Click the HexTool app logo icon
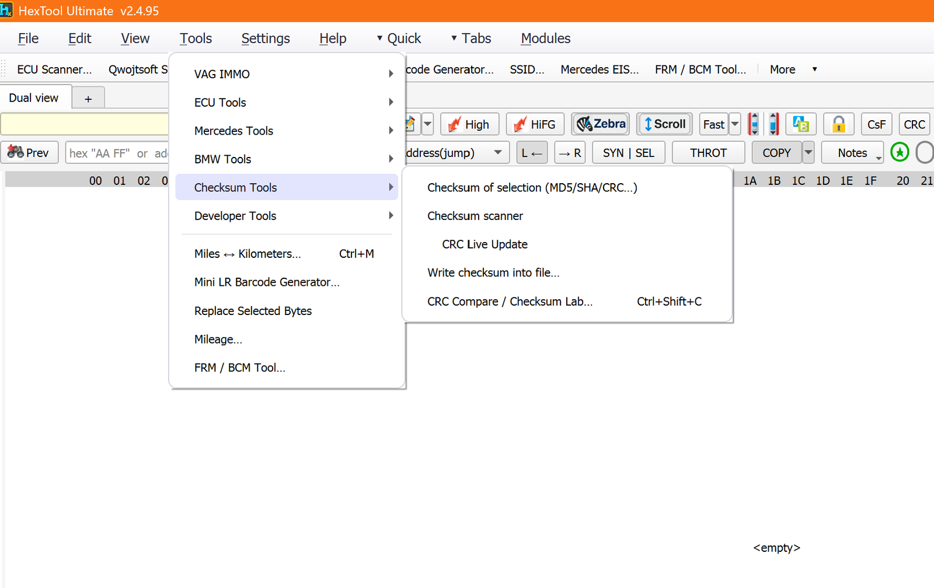Image resolution: width=934 pixels, height=588 pixels. coord(6,10)
